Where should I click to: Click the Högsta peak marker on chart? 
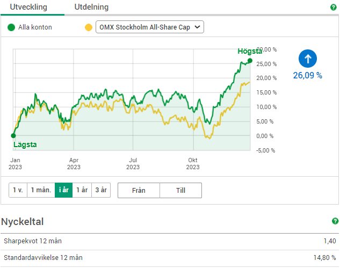[x=250, y=60]
